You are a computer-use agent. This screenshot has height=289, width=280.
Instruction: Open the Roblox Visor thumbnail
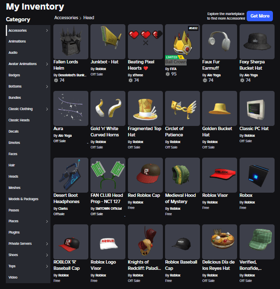coord(220,175)
